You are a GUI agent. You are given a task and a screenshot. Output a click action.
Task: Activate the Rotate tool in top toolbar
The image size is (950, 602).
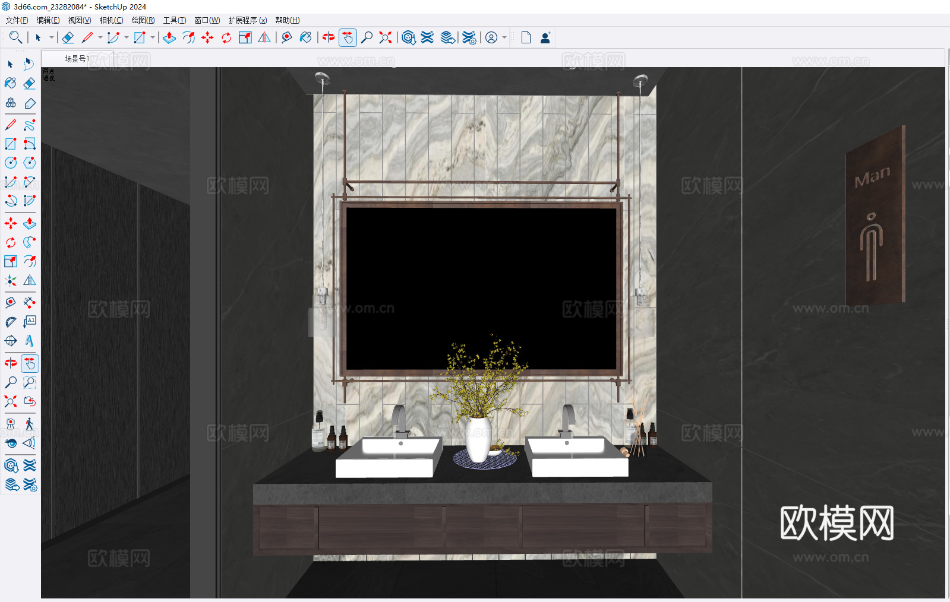[x=226, y=37]
